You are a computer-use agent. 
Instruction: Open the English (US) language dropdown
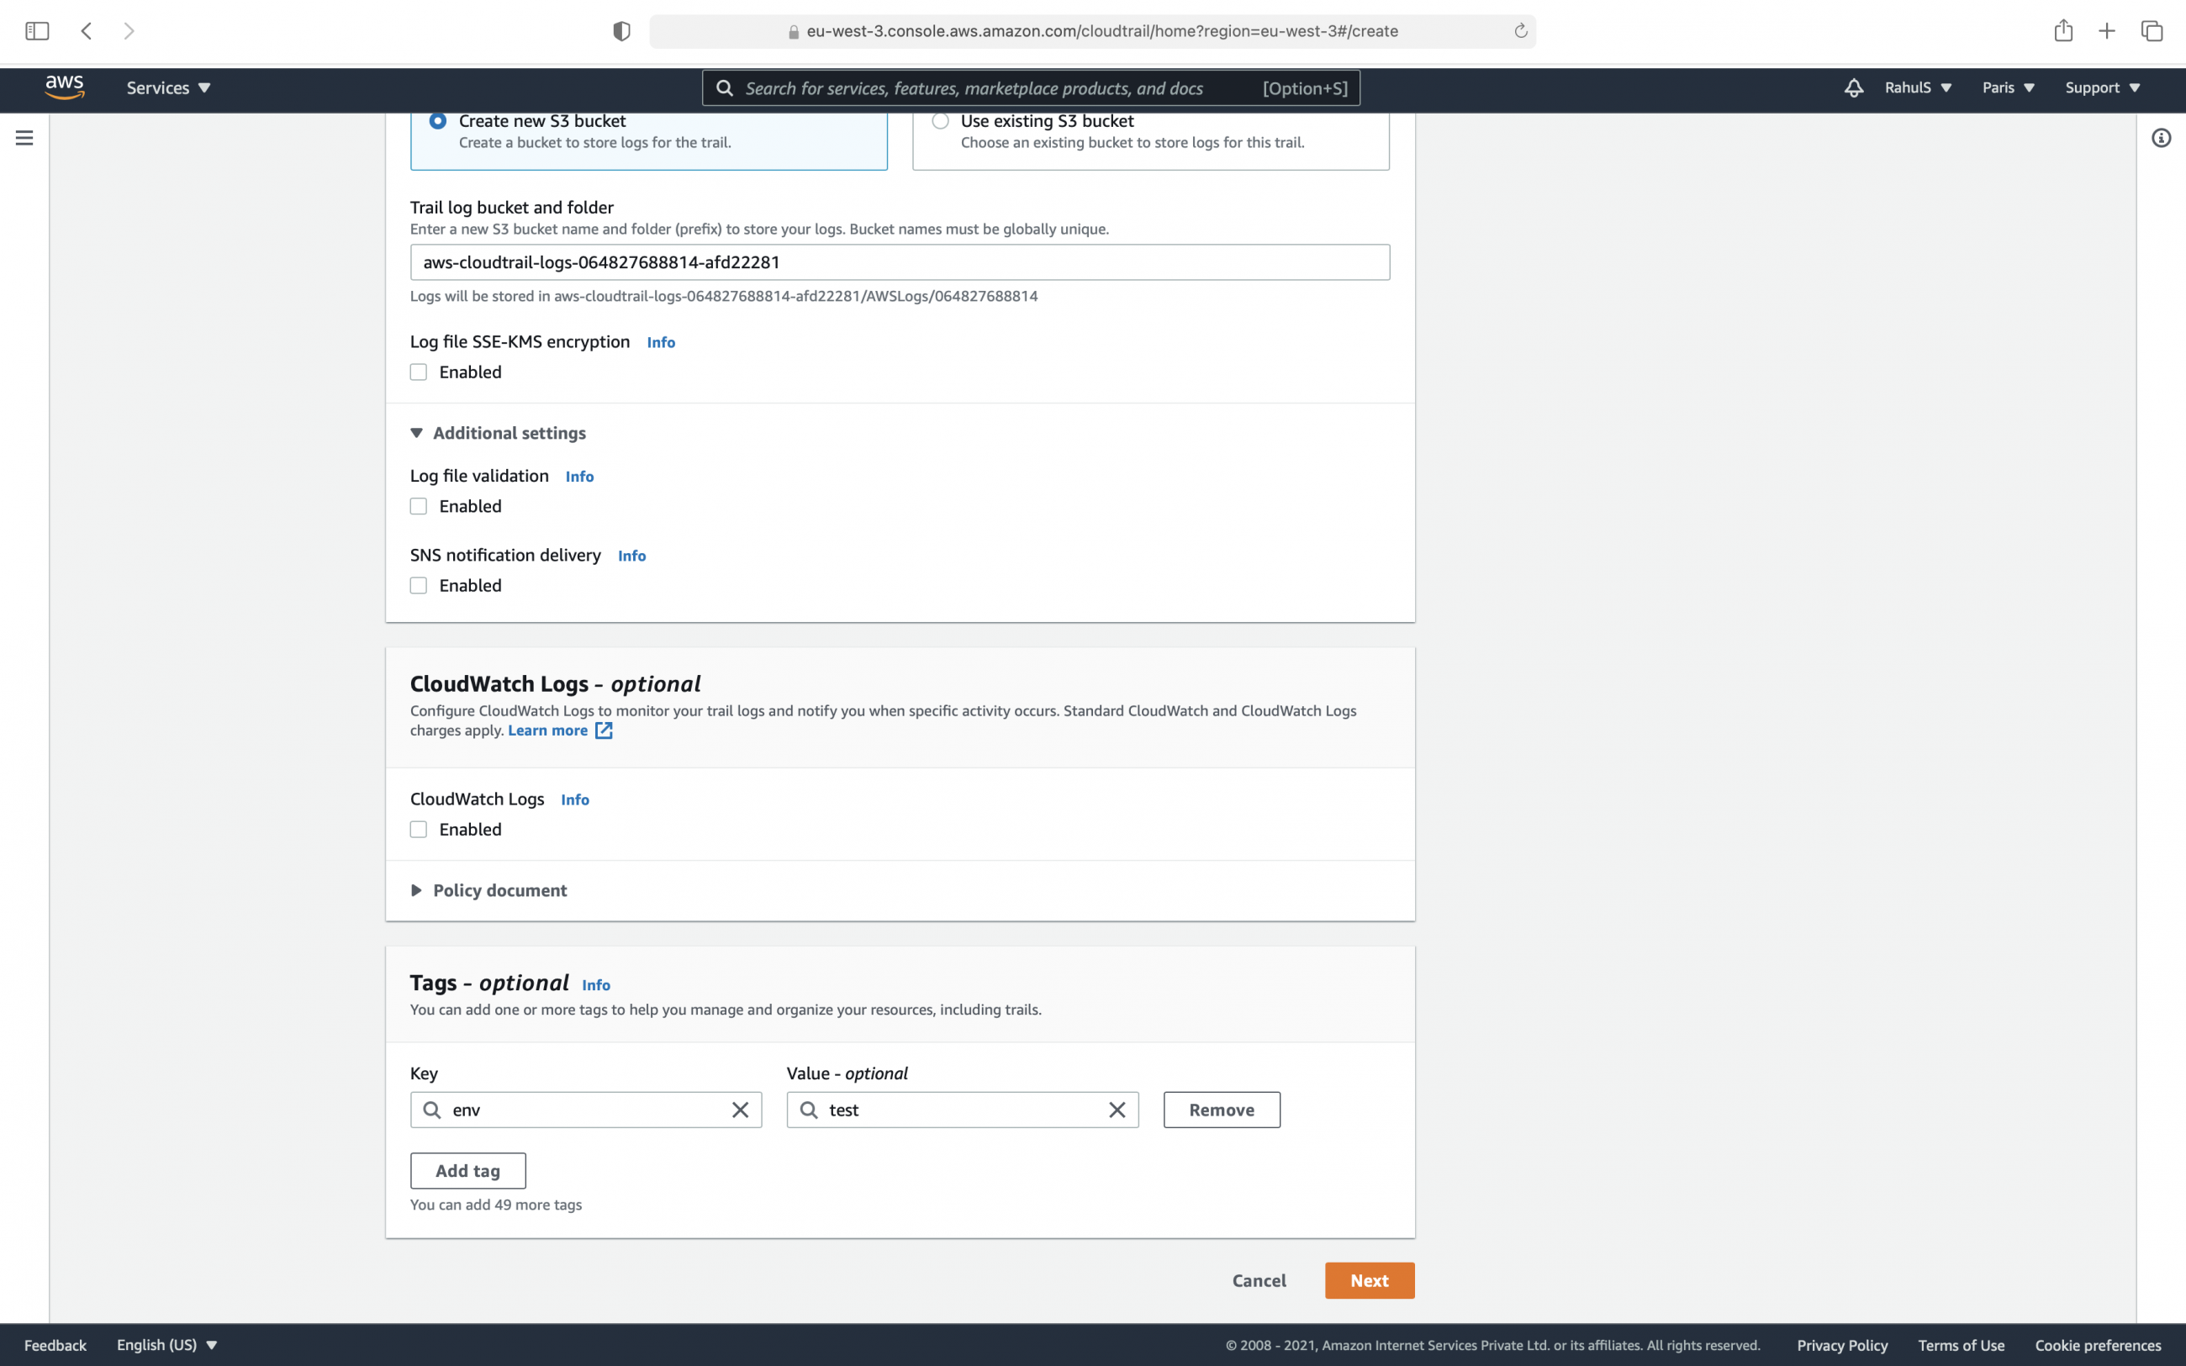pyautogui.click(x=167, y=1344)
